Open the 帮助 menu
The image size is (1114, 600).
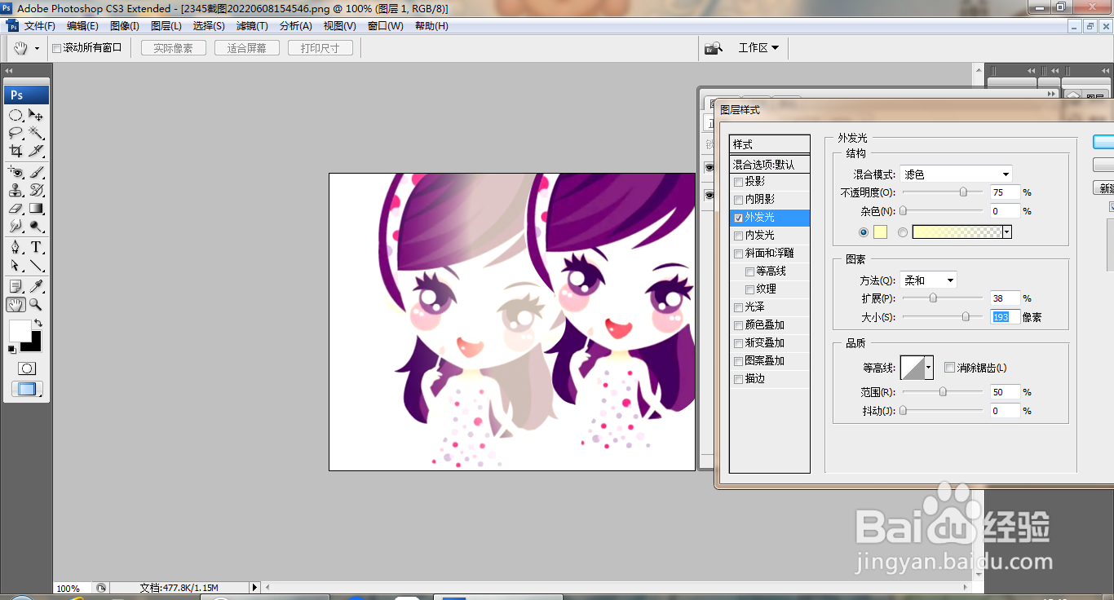[431, 26]
